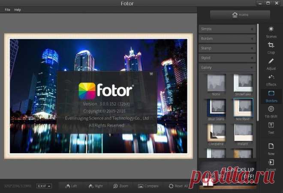Click the Copyright © 2009-2016 line
The height and width of the screenshot is (193, 283).
tap(104, 111)
